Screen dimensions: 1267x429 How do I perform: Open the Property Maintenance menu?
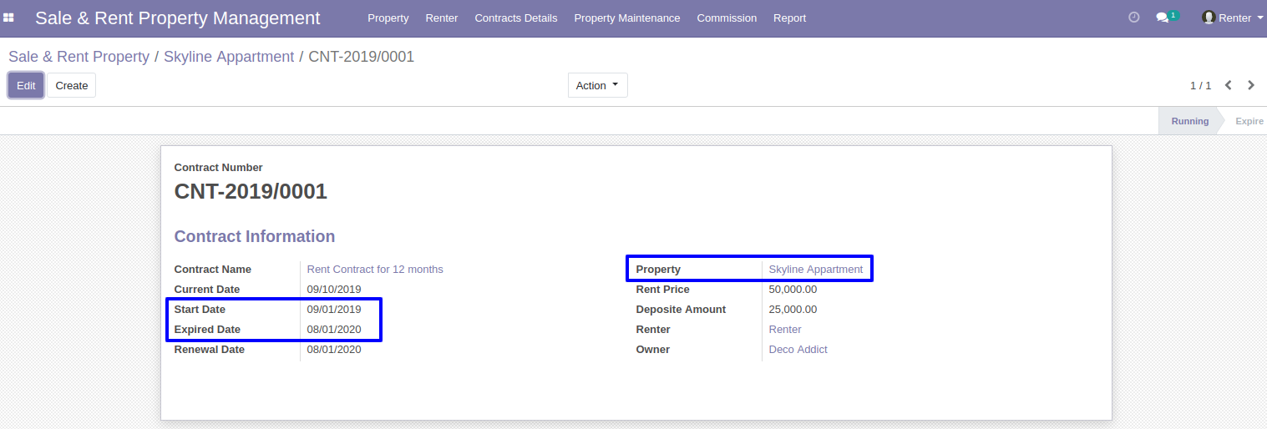point(627,18)
